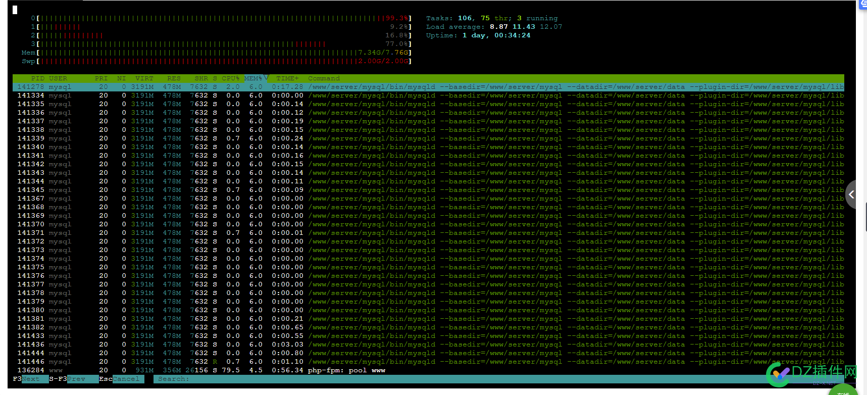Select process row with PID 141370
This screenshot has width=867, height=395.
click(x=428, y=224)
